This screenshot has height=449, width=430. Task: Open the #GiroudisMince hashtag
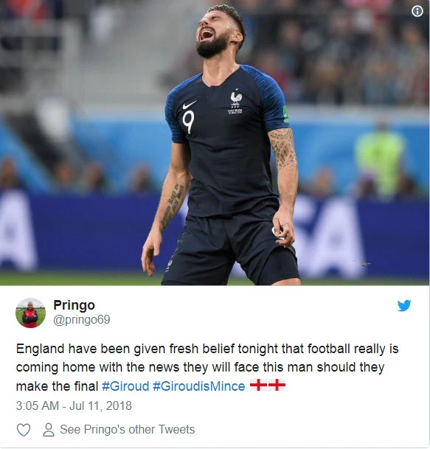199,386
